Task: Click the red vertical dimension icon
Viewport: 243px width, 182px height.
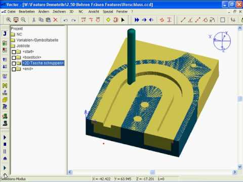Action: (169, 20)
